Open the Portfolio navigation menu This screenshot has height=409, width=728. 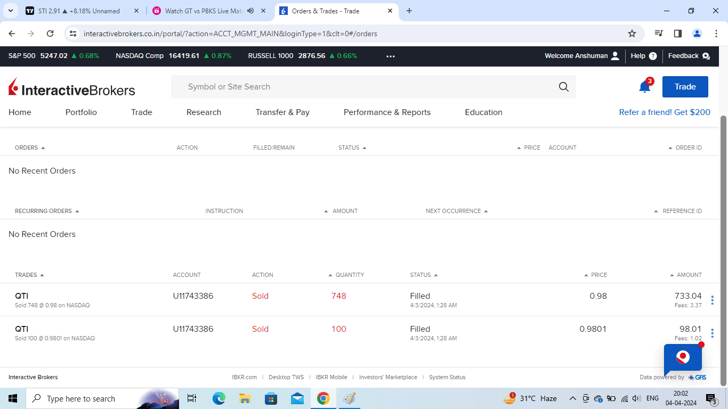tap(81, 112)
